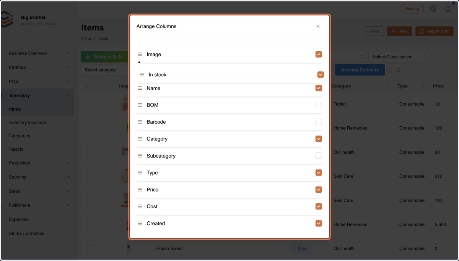The width and height of the screenshot is (459, 261).
Task: Uncheck the Category column checkbox
Action: [x=319, y=139]
